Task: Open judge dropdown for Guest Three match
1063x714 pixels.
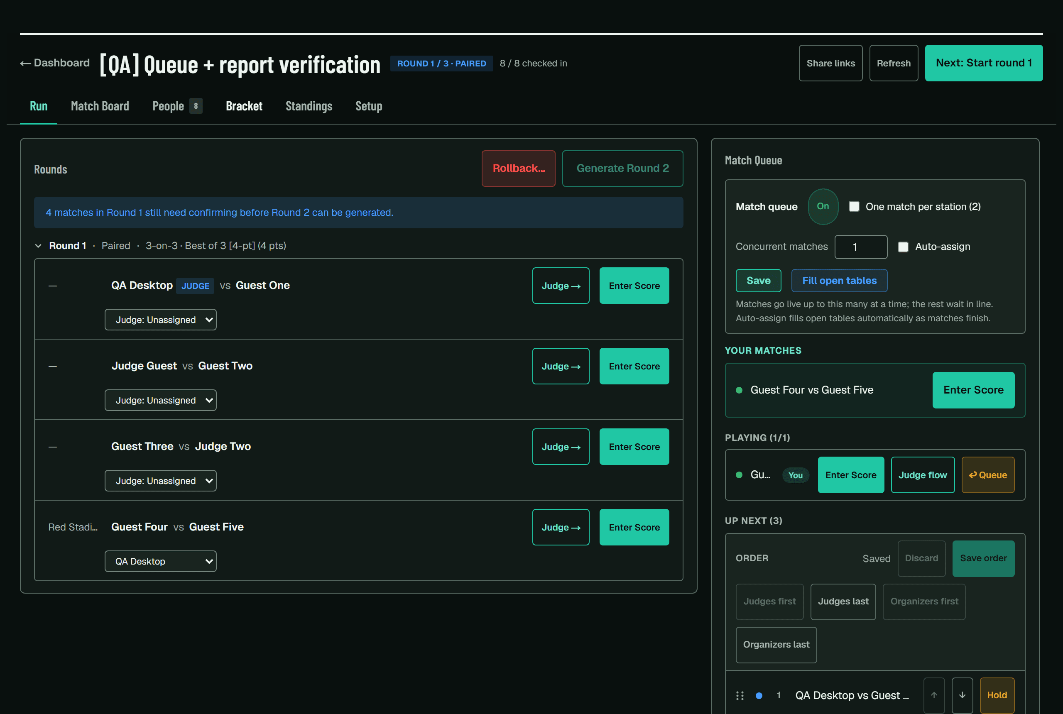Action: tap(160, 481)
